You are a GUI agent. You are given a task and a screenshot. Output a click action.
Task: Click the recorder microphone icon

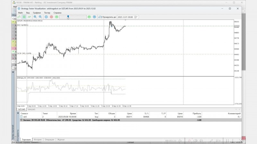tap(189, 140)
